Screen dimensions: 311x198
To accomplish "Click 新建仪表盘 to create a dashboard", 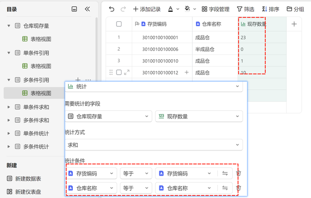I will (24, 192).
